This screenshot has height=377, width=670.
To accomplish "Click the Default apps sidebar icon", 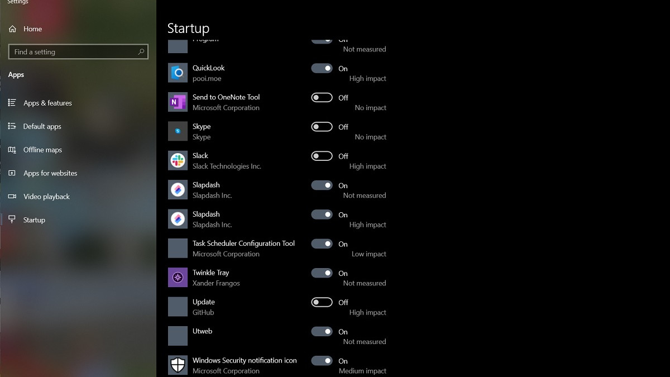I will (x=12, y=126).
